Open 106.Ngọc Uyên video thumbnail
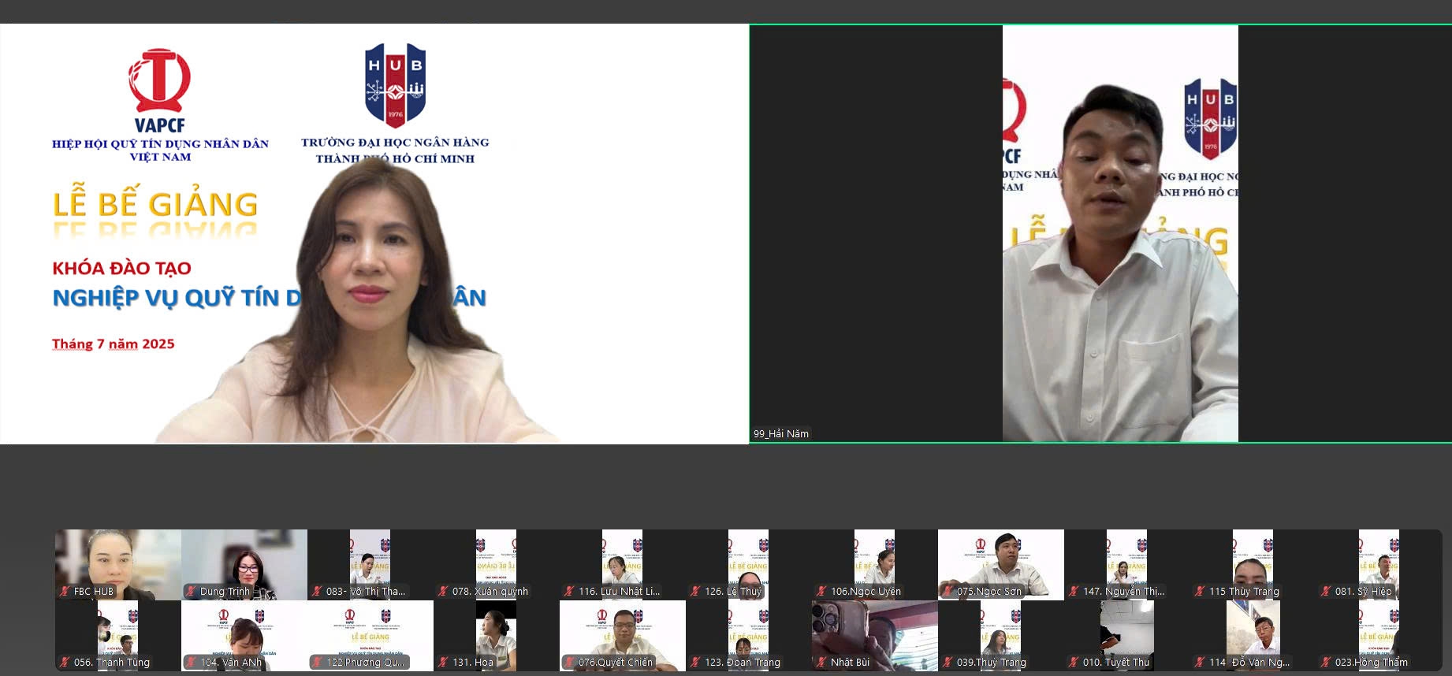1452x676 pixels. (x=875, y=565)
